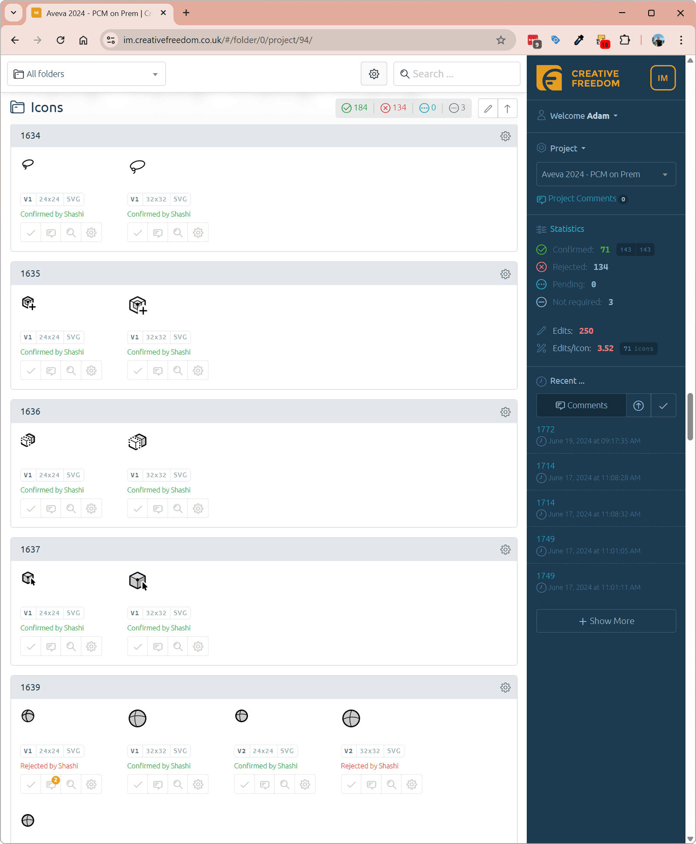Toggle the confirmed filter showing 184
This screenshot has height=844, width=696.
(x=355, y=108)
